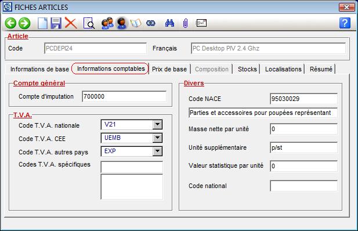
Task: Click Compte d'imputation field 700000
Action: pyautogui.click(x=124, y=96)
